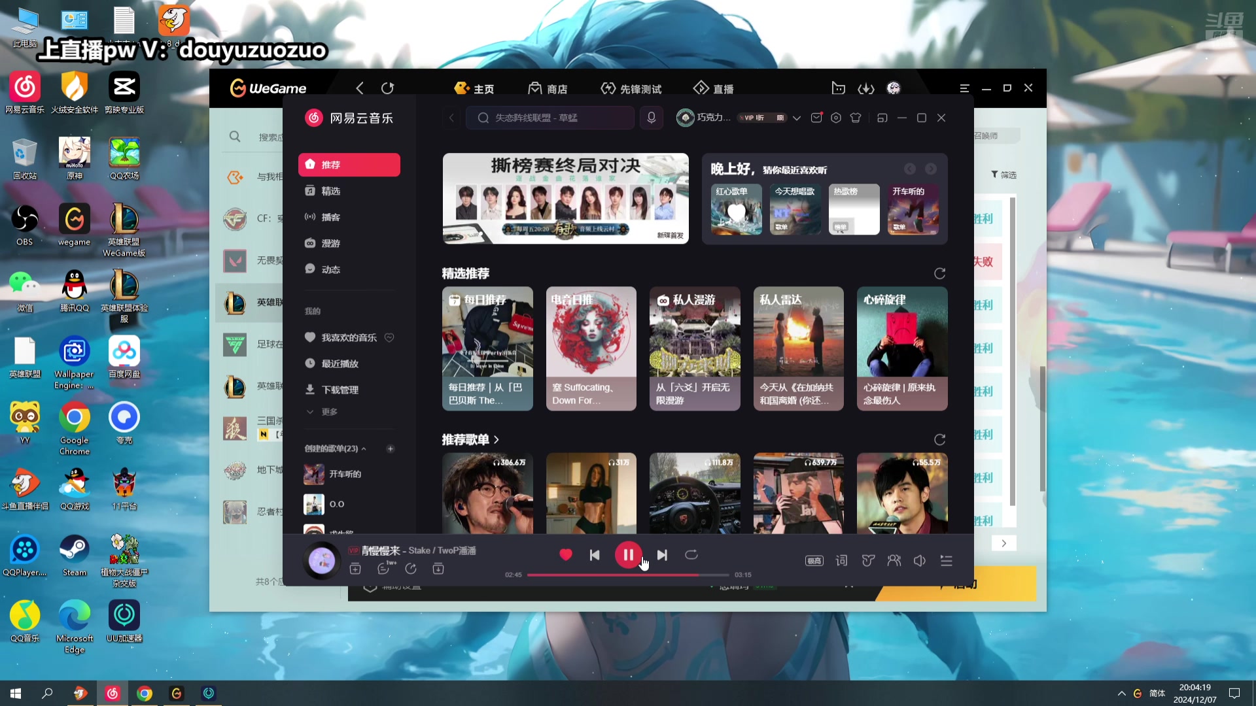Open the 今天想唱歌 card
The width and height of the screenshot is (1256, 706).
[795, 209]
